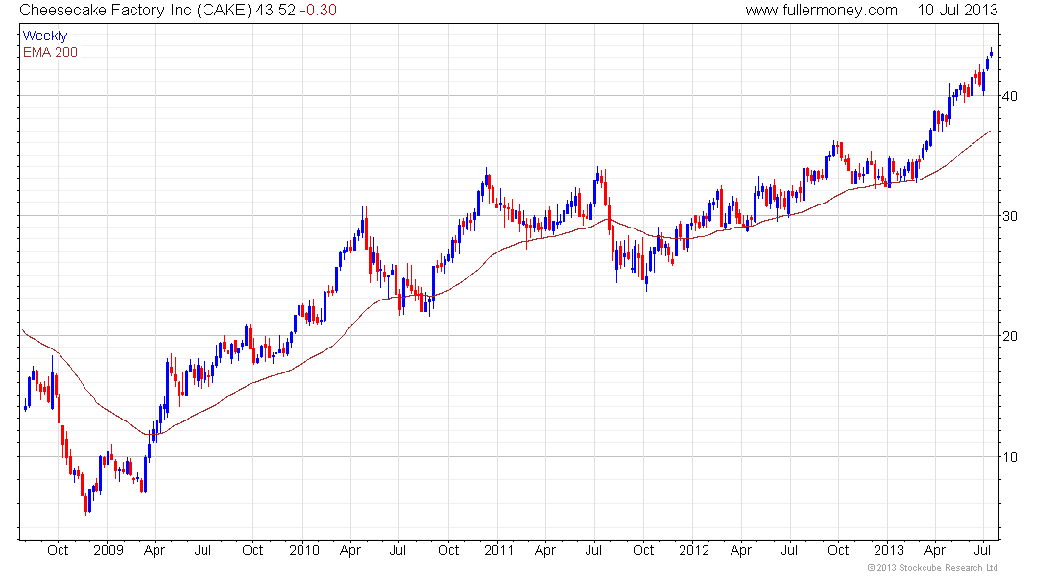The width and height of the screenshot is (1056, 576).
Task: Click the 'Oct' label right before 2012
Action: [643, 550]
